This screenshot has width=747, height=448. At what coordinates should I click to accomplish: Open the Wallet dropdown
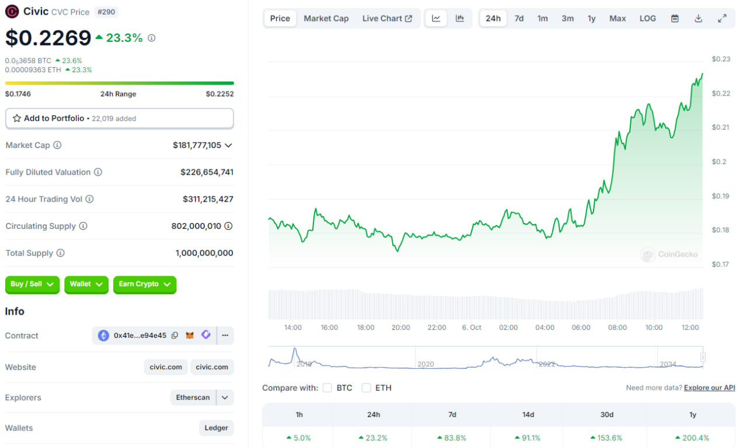pyautogui.click(x=86, y=284)
